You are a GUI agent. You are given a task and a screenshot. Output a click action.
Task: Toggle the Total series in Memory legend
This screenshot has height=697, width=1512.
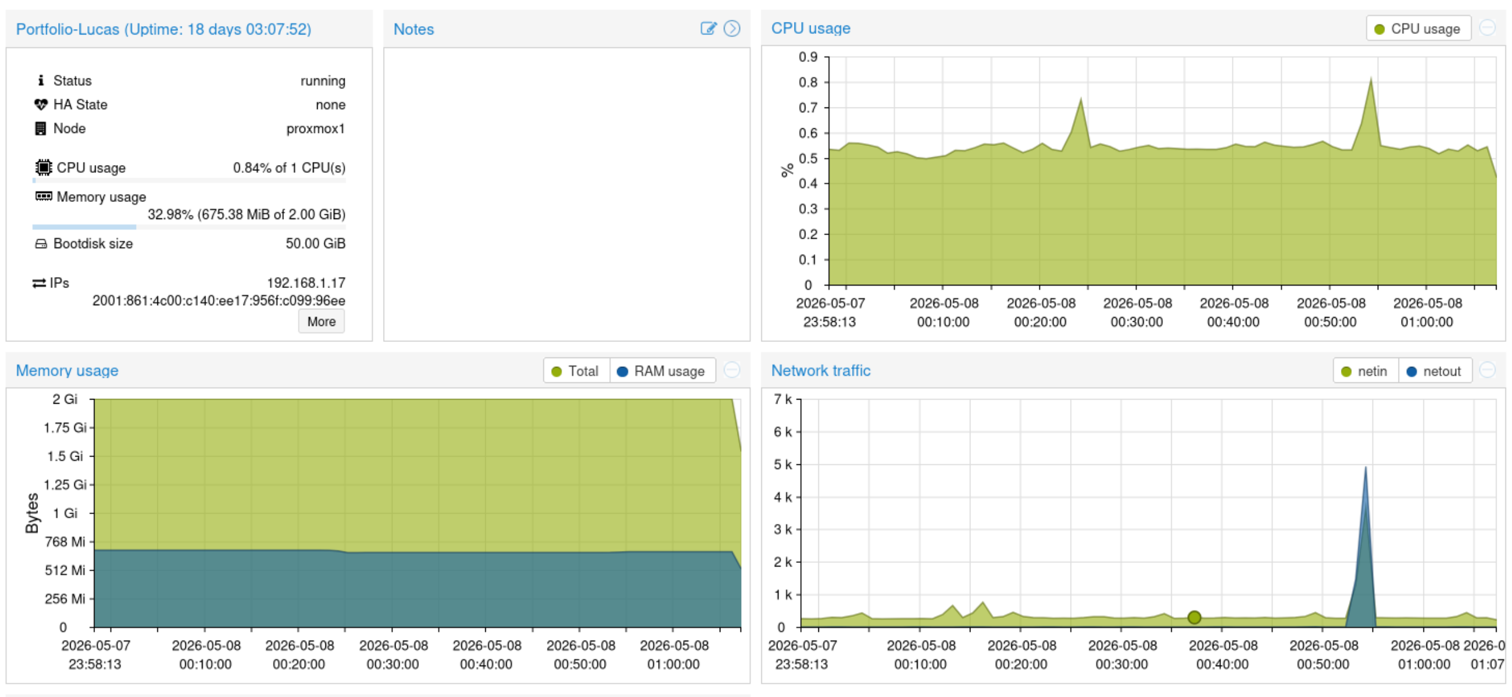click(x=575, y=370)
